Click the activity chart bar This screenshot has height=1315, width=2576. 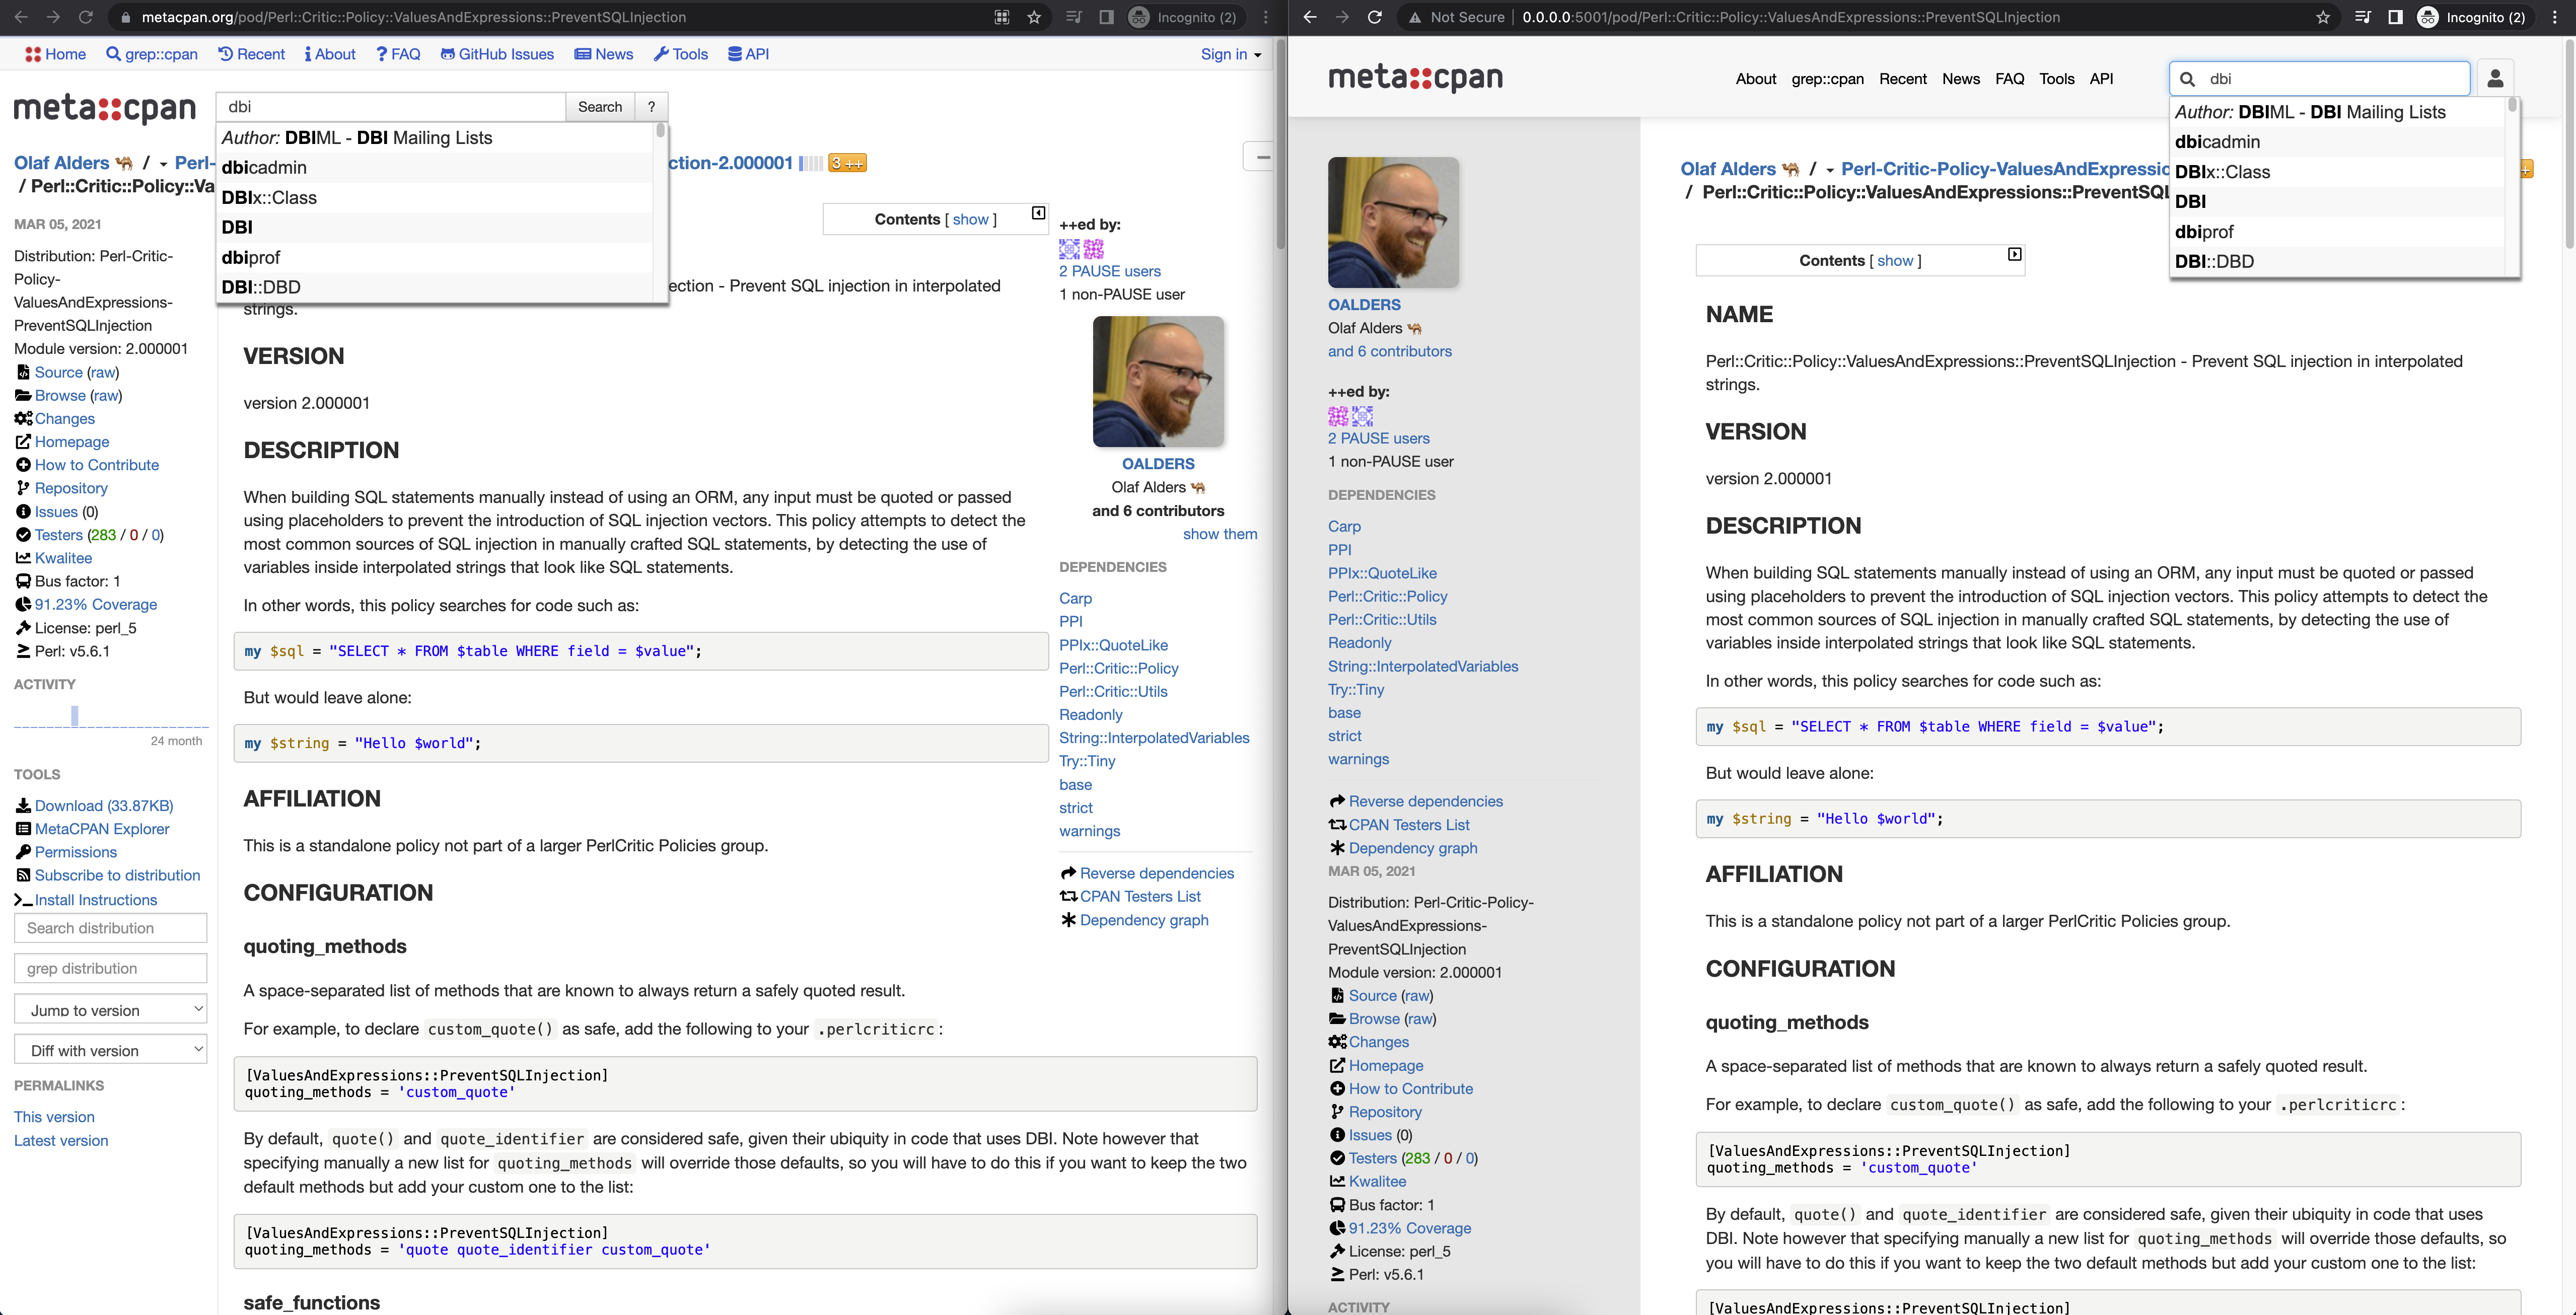(x=75, y=715)
